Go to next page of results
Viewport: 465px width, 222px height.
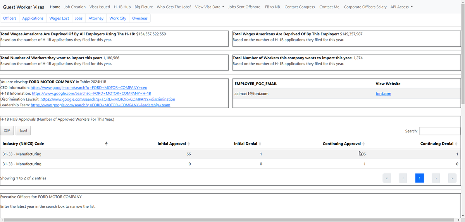(436, 178)
